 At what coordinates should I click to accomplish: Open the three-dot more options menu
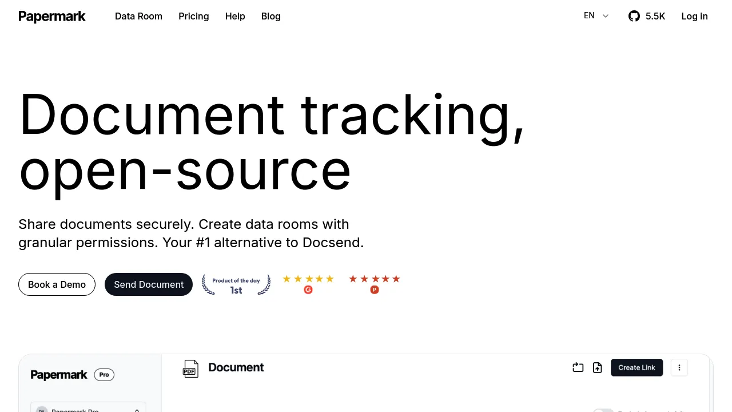pyautogui.click(x=679, y=367)
